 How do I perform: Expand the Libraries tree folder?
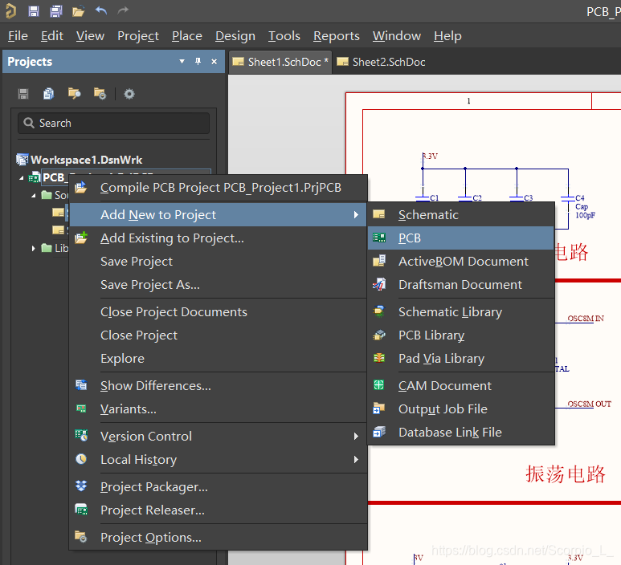(34, 249)
